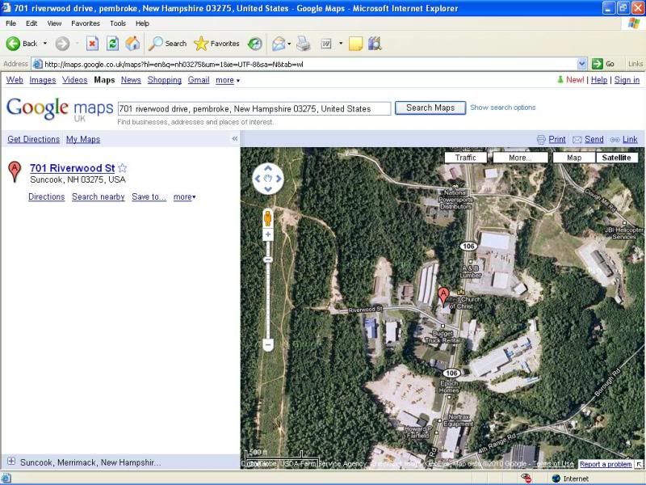Click the Street View pegman icon

[x=268, y=218]
